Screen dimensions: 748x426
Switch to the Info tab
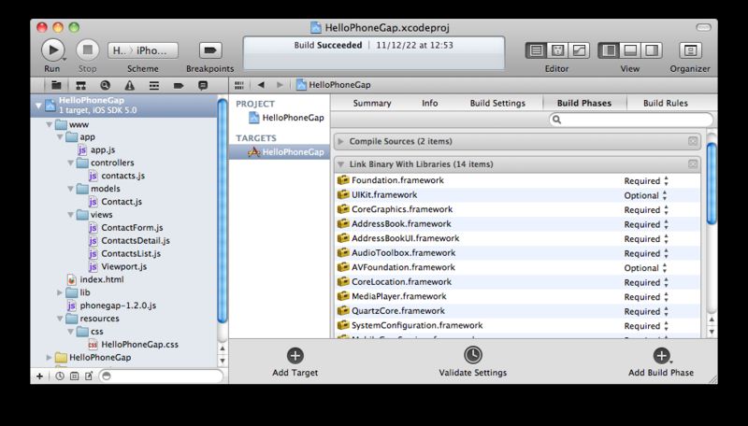pyautogui.click(x=430, y=103)
